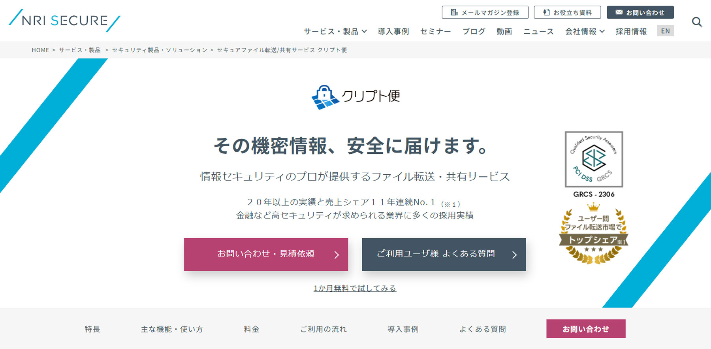This screenshot has width=711, height=349.
Task: Click the (※1) footnote marker
Action: (451, 204)
